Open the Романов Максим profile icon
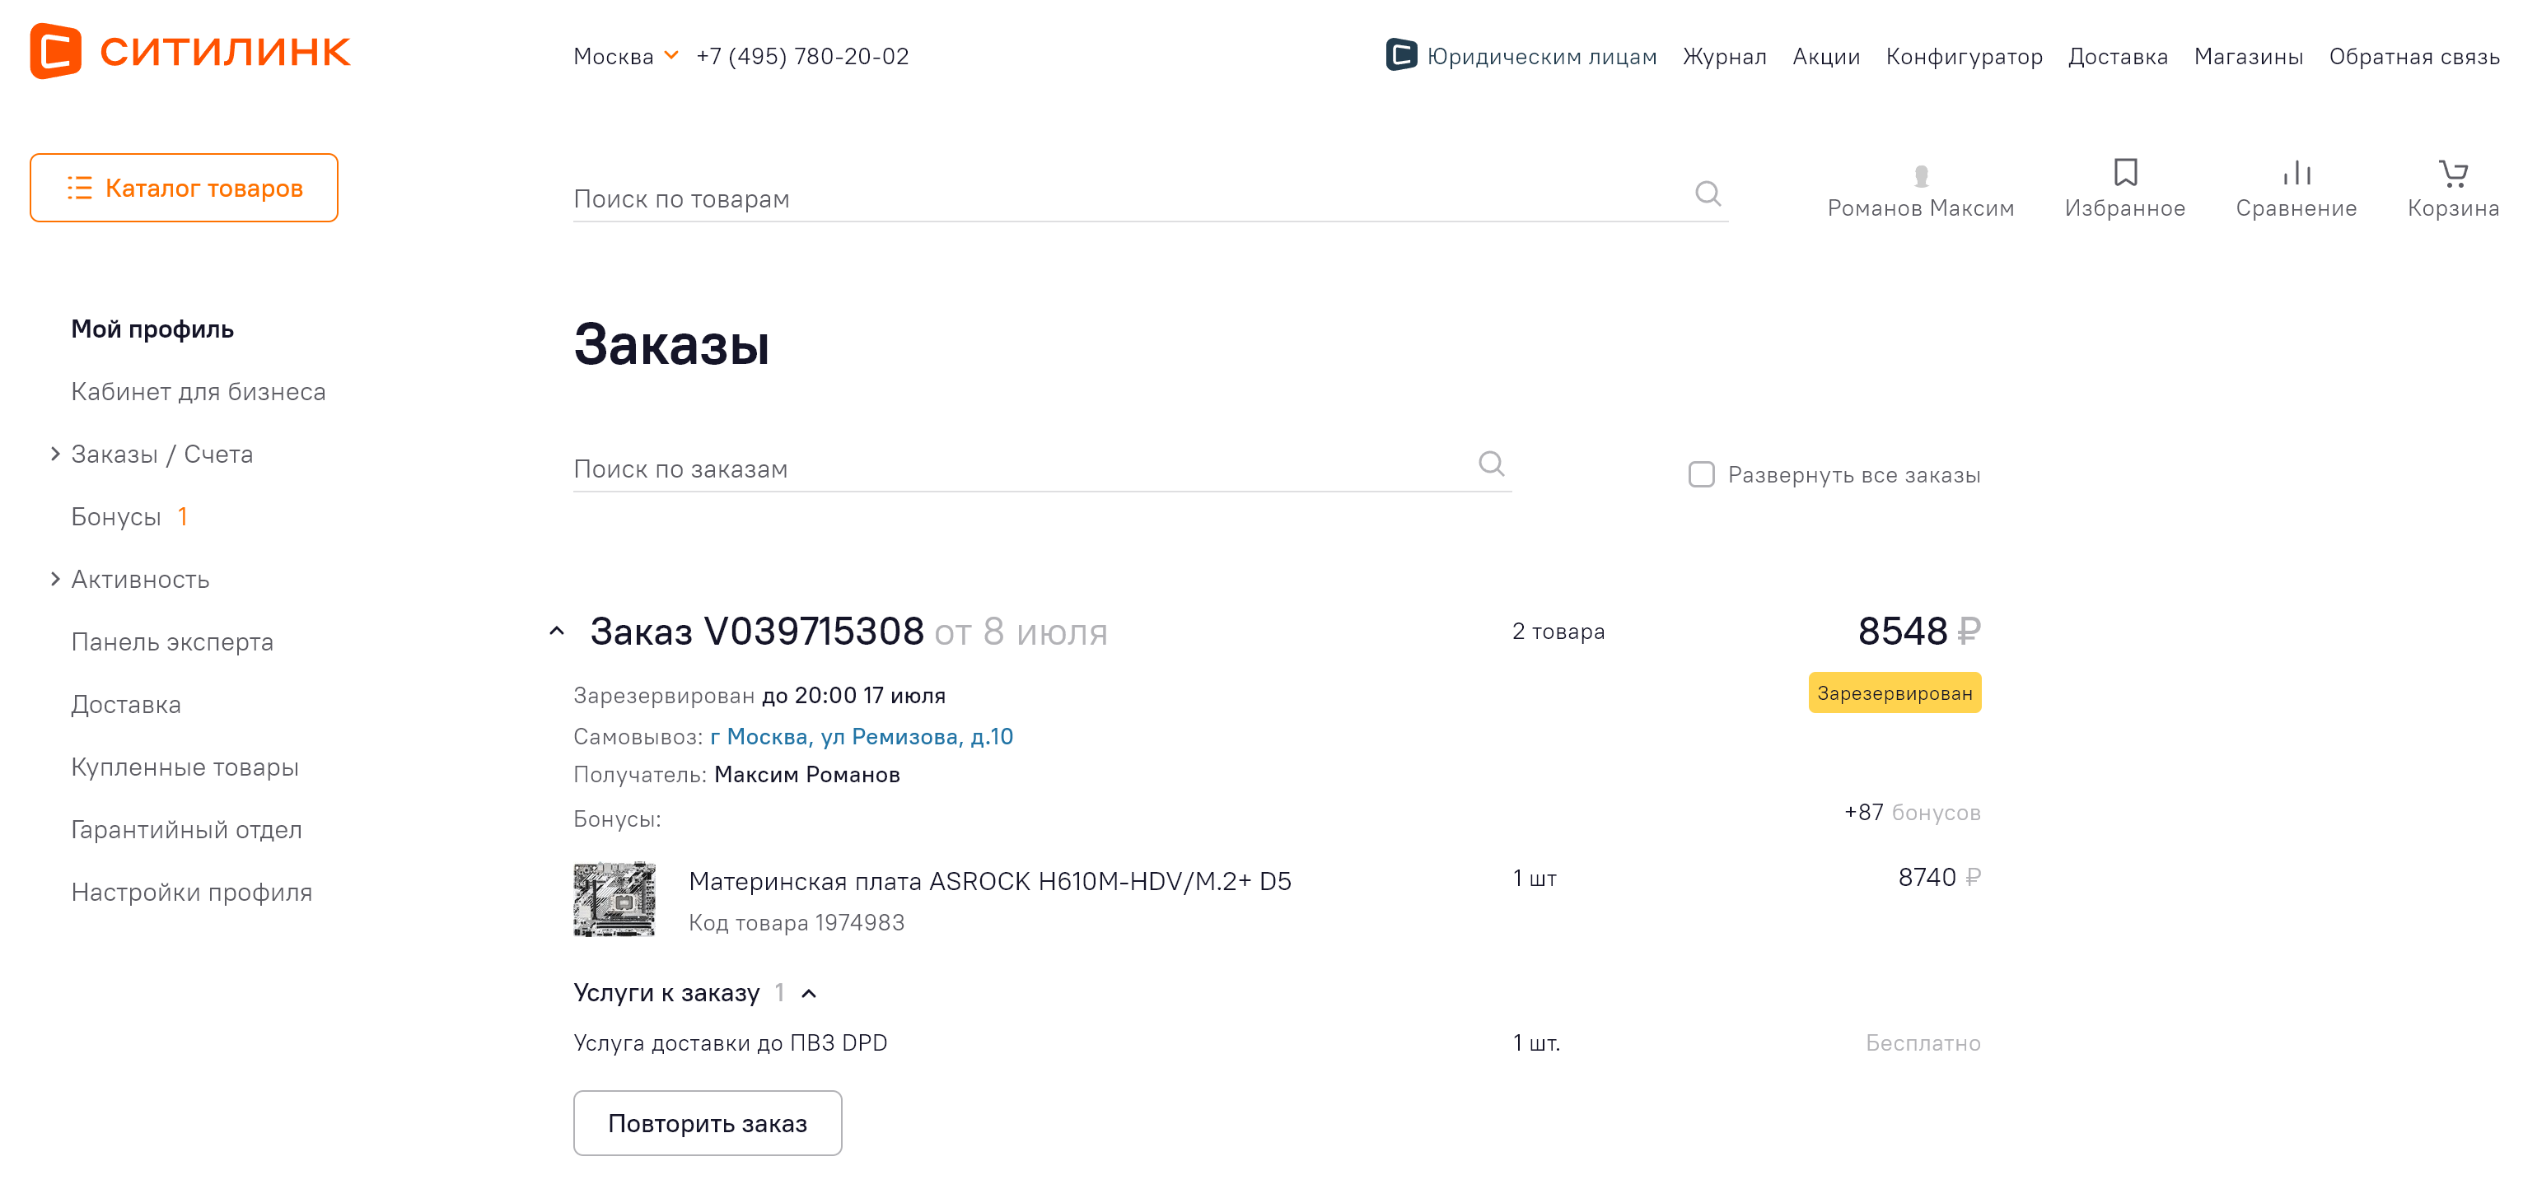 tap(1919, 175)
